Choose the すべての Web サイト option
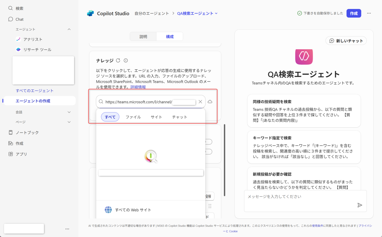Screen dimensions: 382x237 coord(151,210)
